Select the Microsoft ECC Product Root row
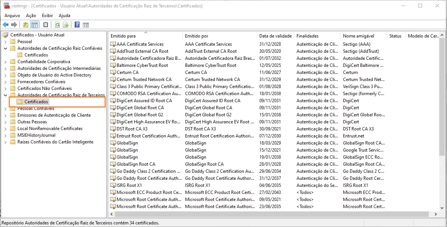Image resolution: width=447 pixels, height=227 pixels. [273, 192]
